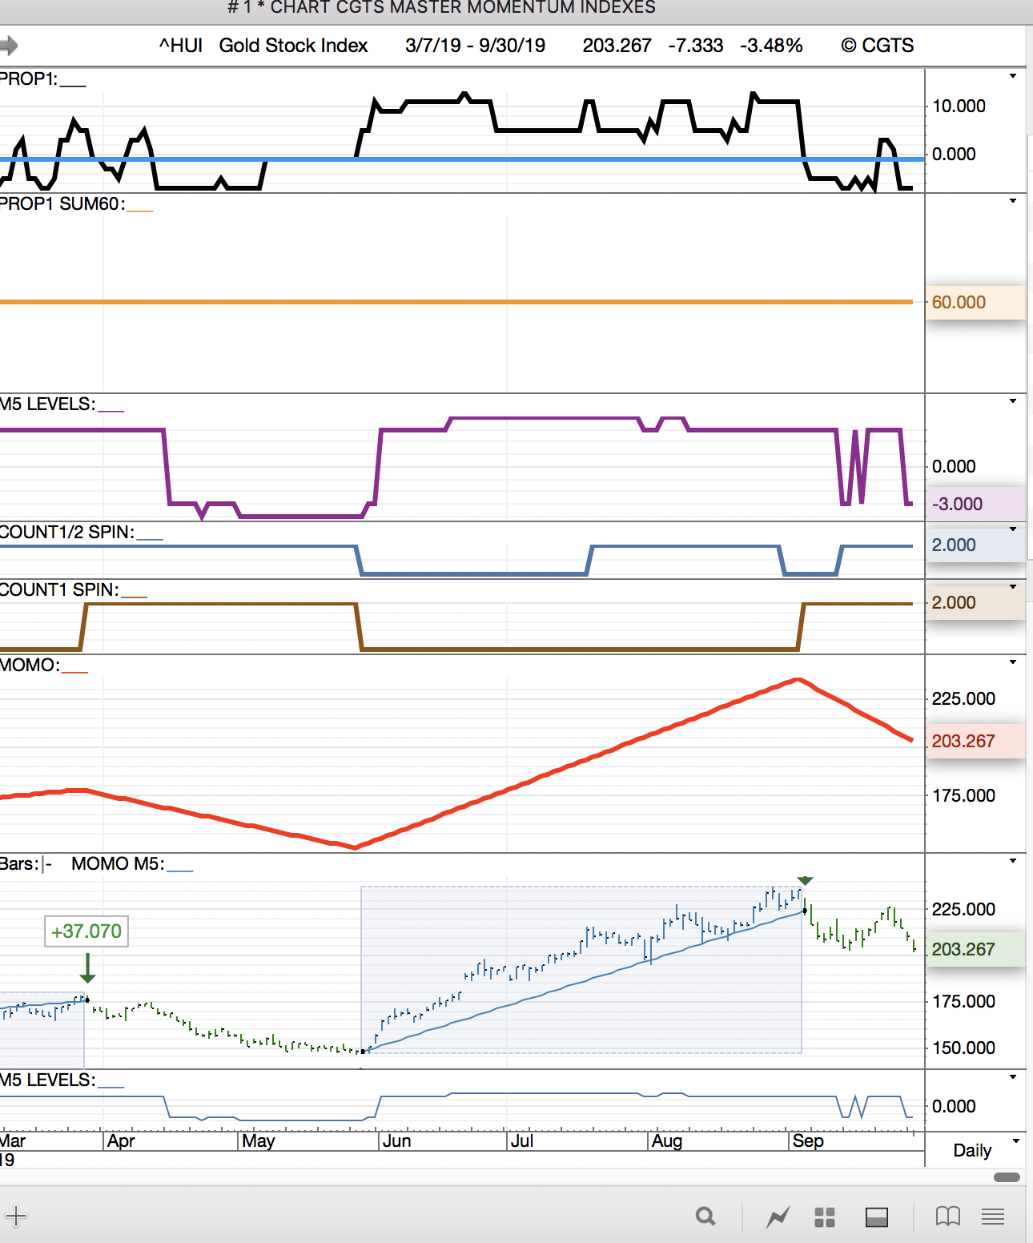Click the Bars label in price pane
The image size is (1033, 1243).
coord(18,864)
